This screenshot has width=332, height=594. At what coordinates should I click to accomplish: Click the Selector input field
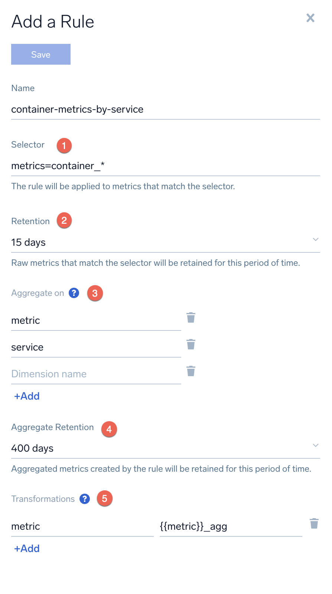coord(166,166)
